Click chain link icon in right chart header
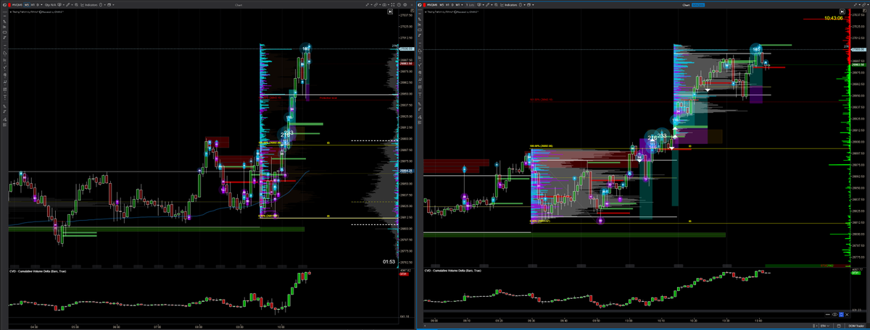The width and height of the screenshot is (870, 330). point(863,4)
